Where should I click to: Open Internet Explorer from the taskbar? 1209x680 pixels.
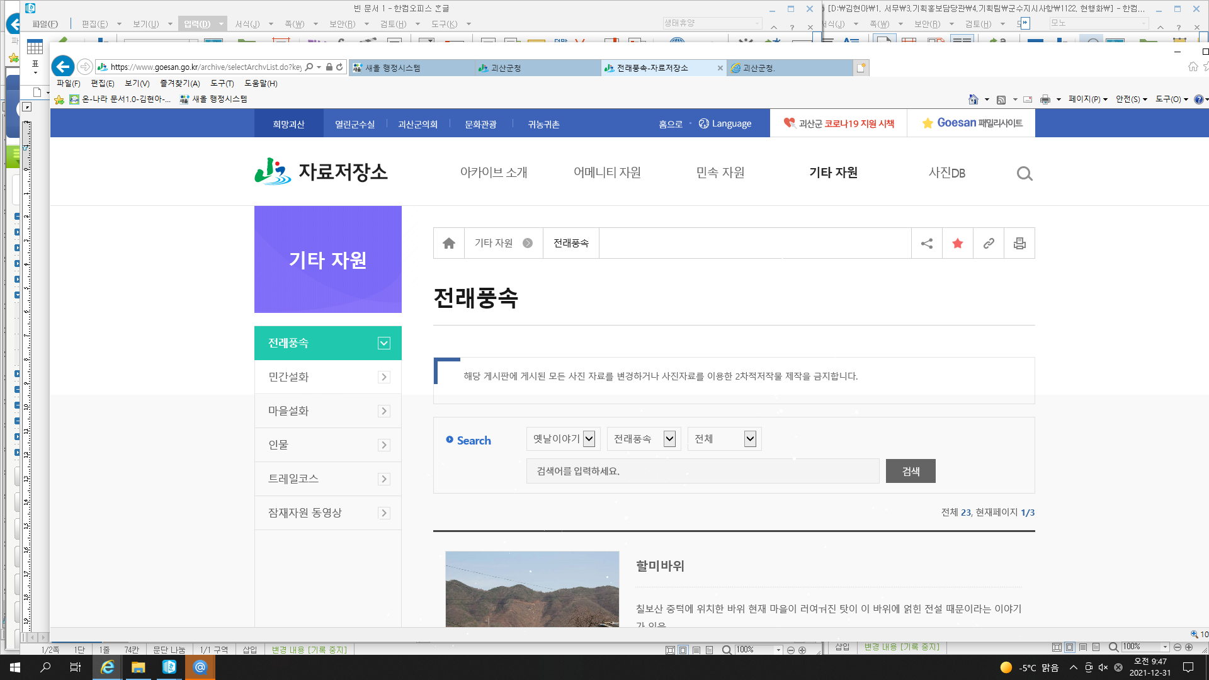coord(108,667)
